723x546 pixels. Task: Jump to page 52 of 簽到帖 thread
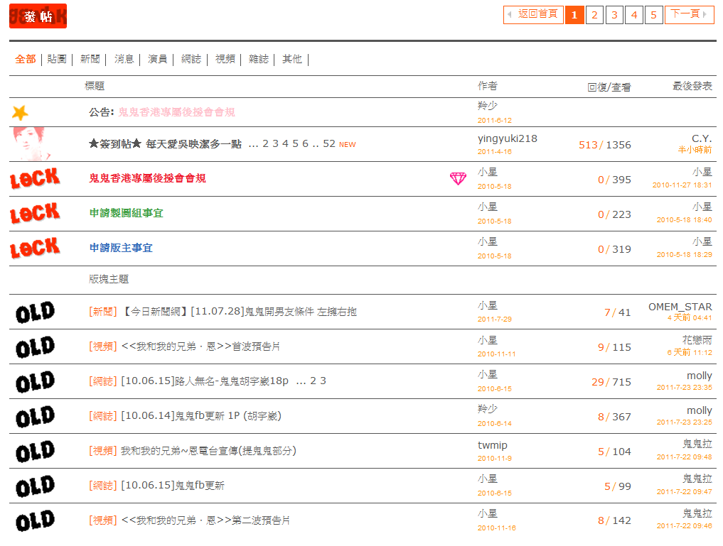click(328, 144)
